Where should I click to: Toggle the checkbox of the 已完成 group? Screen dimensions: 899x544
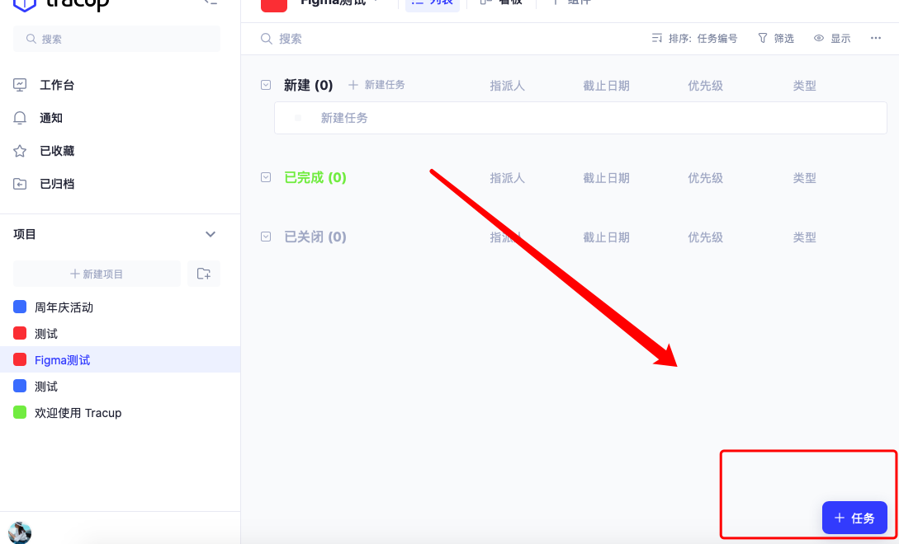coord(266,177)
